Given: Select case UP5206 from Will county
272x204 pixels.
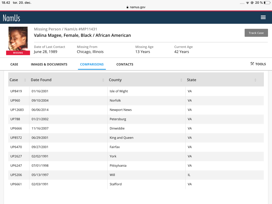Looking at the screenshot, I should point(16,175).
